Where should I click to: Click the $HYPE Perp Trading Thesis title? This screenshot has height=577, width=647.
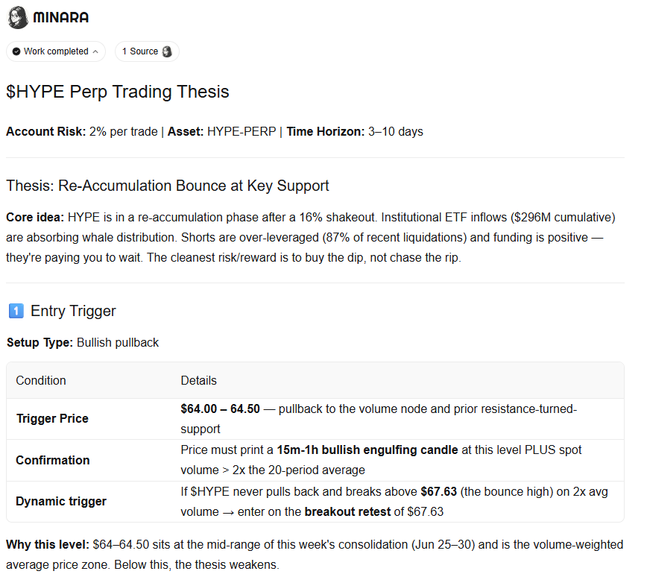click(x=118, y=92)
